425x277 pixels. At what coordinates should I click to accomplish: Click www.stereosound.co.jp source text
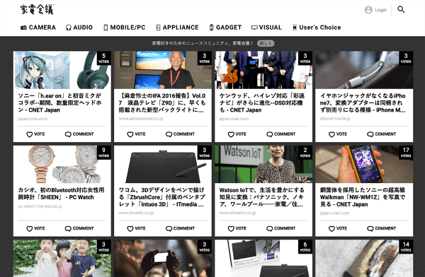pyautogui.click(x=141, y=119)
